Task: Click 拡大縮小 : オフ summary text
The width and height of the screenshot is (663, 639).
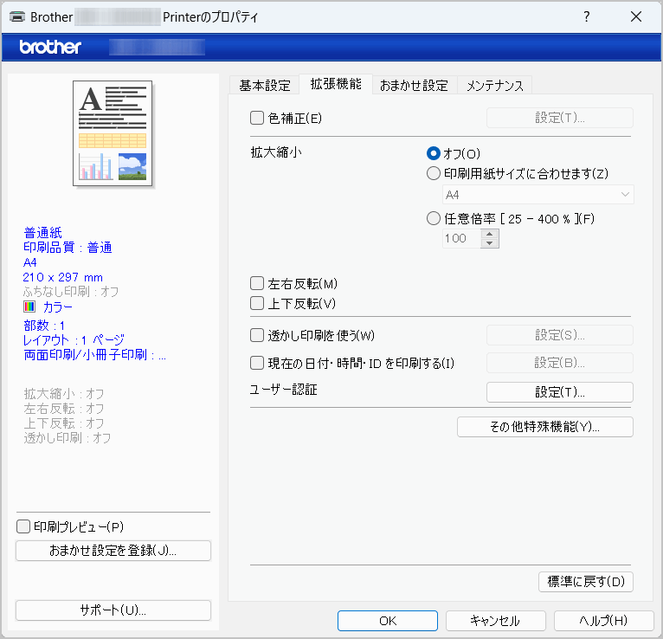Action: coord(63,394)
